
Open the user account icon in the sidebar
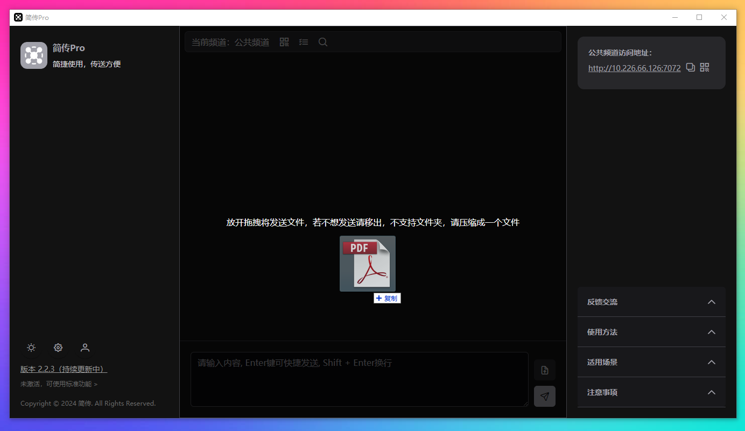tap(85, 348)
